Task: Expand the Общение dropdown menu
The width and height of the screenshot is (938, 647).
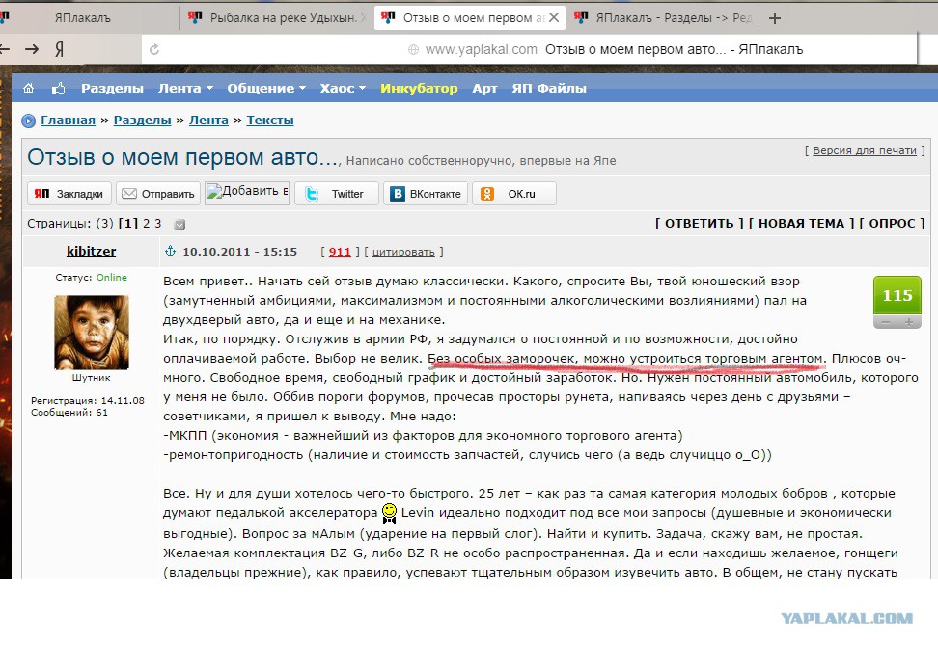Action: tap(266, 89)
